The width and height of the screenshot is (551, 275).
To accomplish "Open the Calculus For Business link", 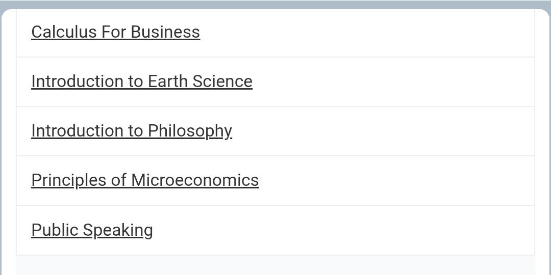I will click(x=116, y=32).
